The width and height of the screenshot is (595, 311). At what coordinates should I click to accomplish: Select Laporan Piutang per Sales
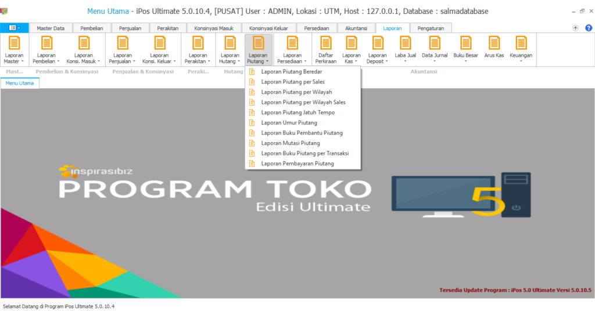[x=303, y=82]
